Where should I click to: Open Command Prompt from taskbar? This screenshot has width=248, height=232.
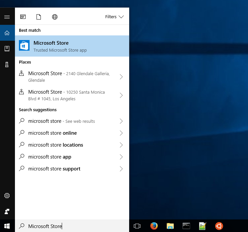click(x=186, y=226)
